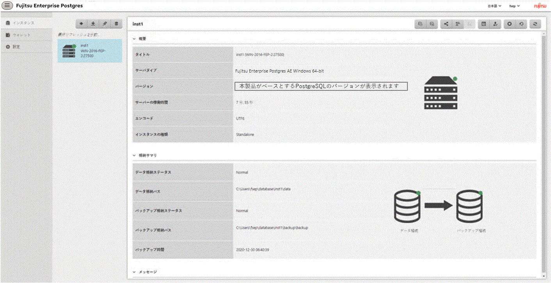Click the toolbar icon next to share

click(x=458, y=24)
